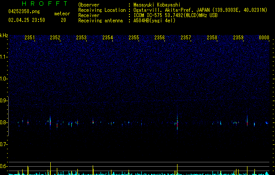The width and height of the screenshot is (275, 175).
Task: Click the strong meteor echo just before 2357
Action: [x=178, y=123]
